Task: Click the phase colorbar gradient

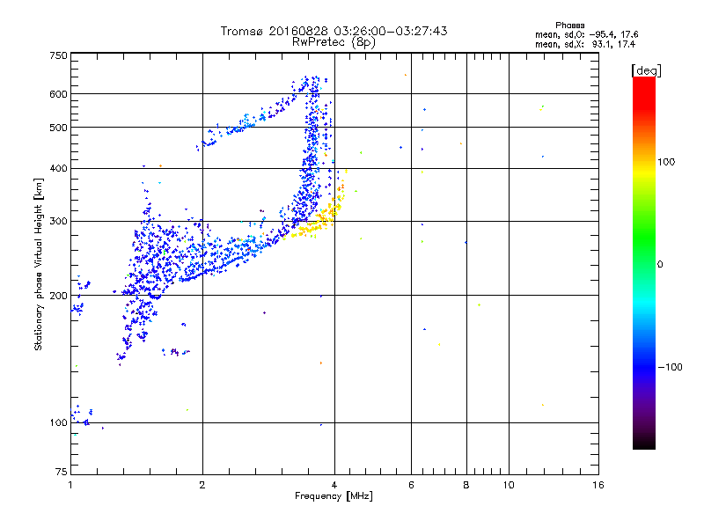Action: (x=644, y=262)
